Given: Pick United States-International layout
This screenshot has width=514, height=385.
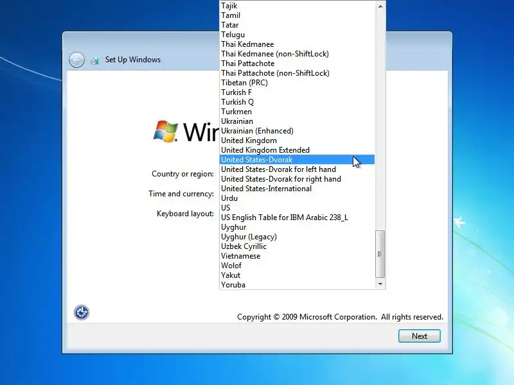Looking at the screenshot, I should click(x=297, y=189).
